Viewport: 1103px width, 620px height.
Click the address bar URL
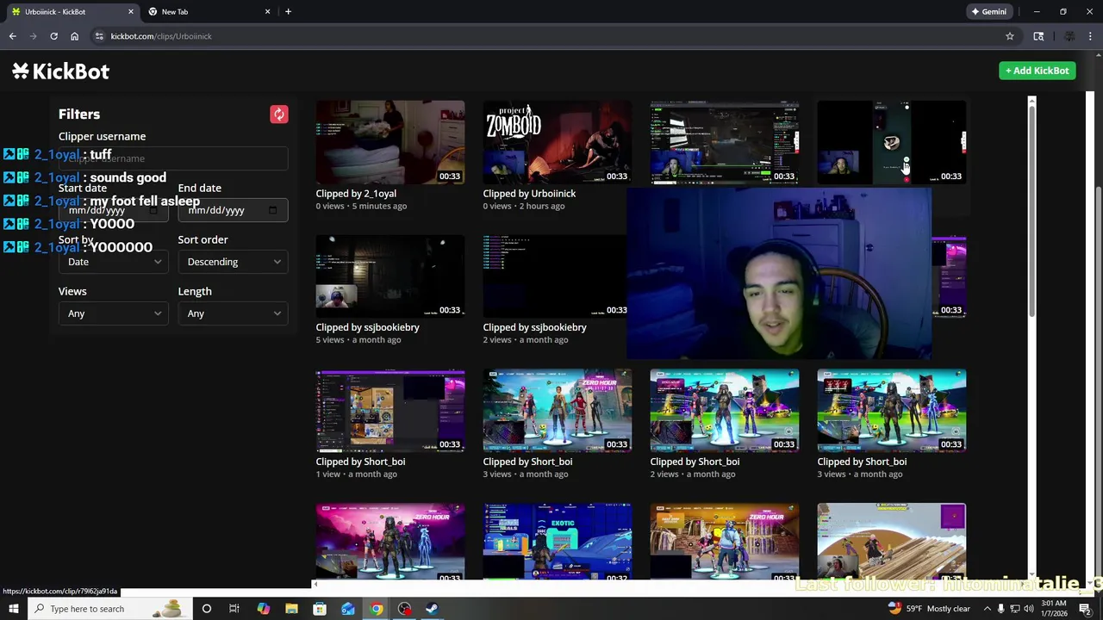tap(161, 36)
